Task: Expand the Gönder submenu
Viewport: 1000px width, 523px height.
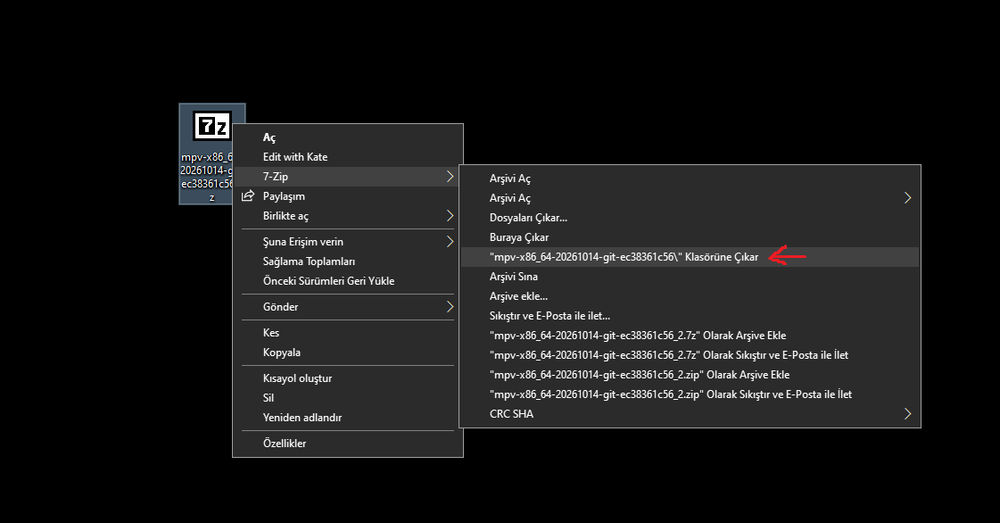Action: pos(348,307)
